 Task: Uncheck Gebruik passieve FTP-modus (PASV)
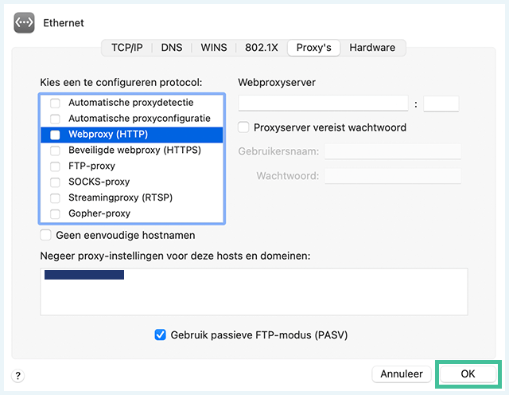point(160,334)
